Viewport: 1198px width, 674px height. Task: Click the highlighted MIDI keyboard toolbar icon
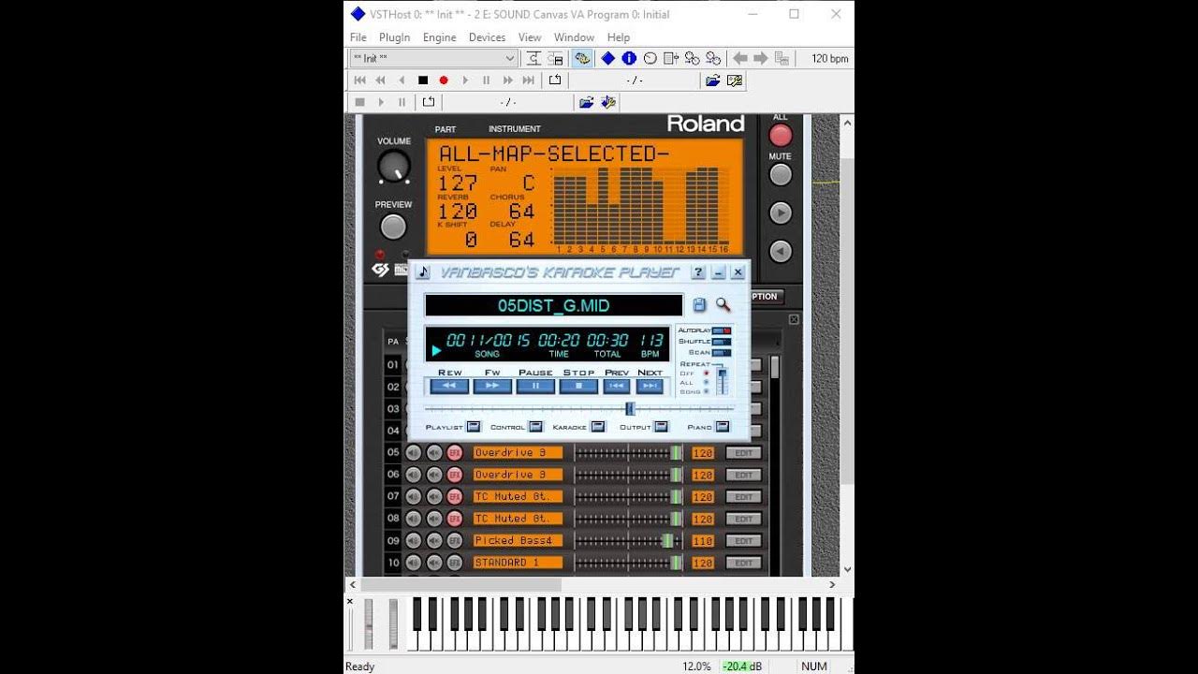click(x=582, y=58)
